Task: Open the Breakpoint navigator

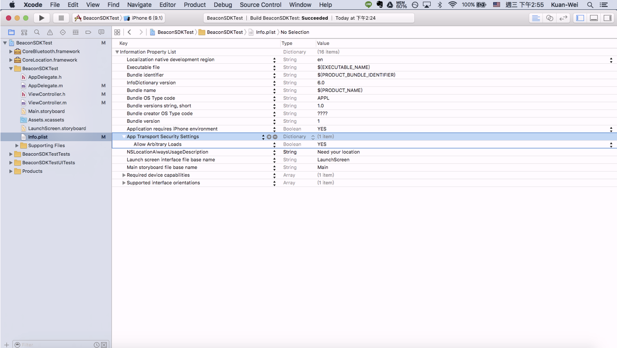Action: [88, 32]
